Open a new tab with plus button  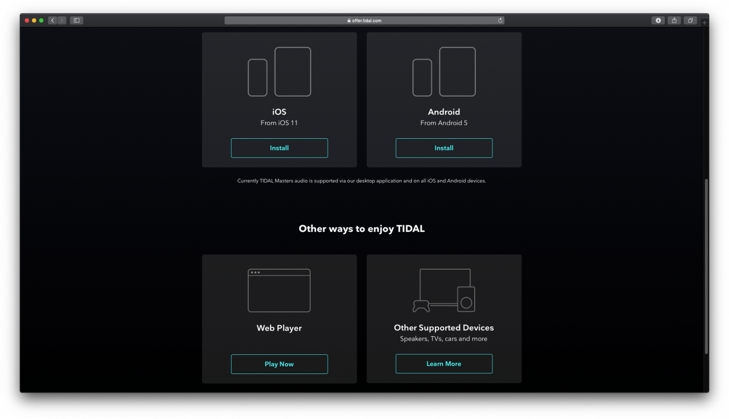coord(705,22)
